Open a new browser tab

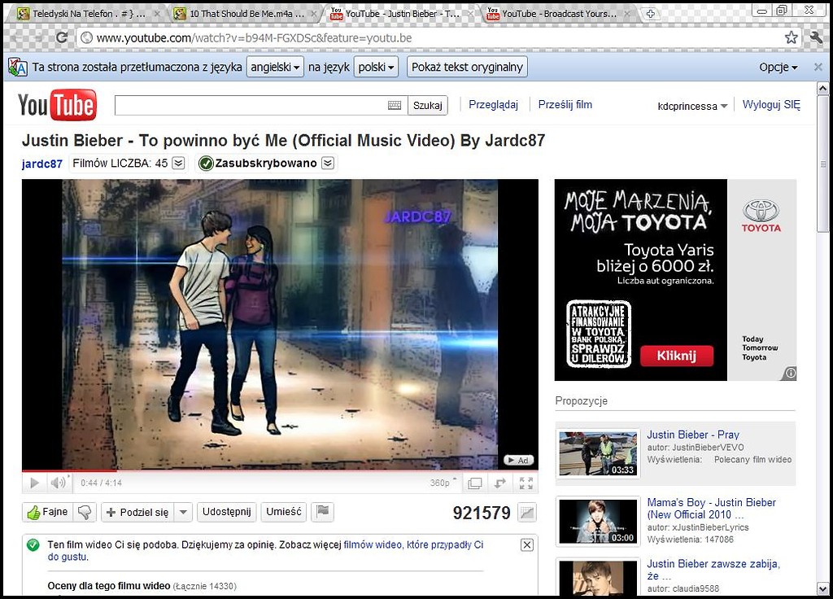pyautogui.click(x=650, y=14)
